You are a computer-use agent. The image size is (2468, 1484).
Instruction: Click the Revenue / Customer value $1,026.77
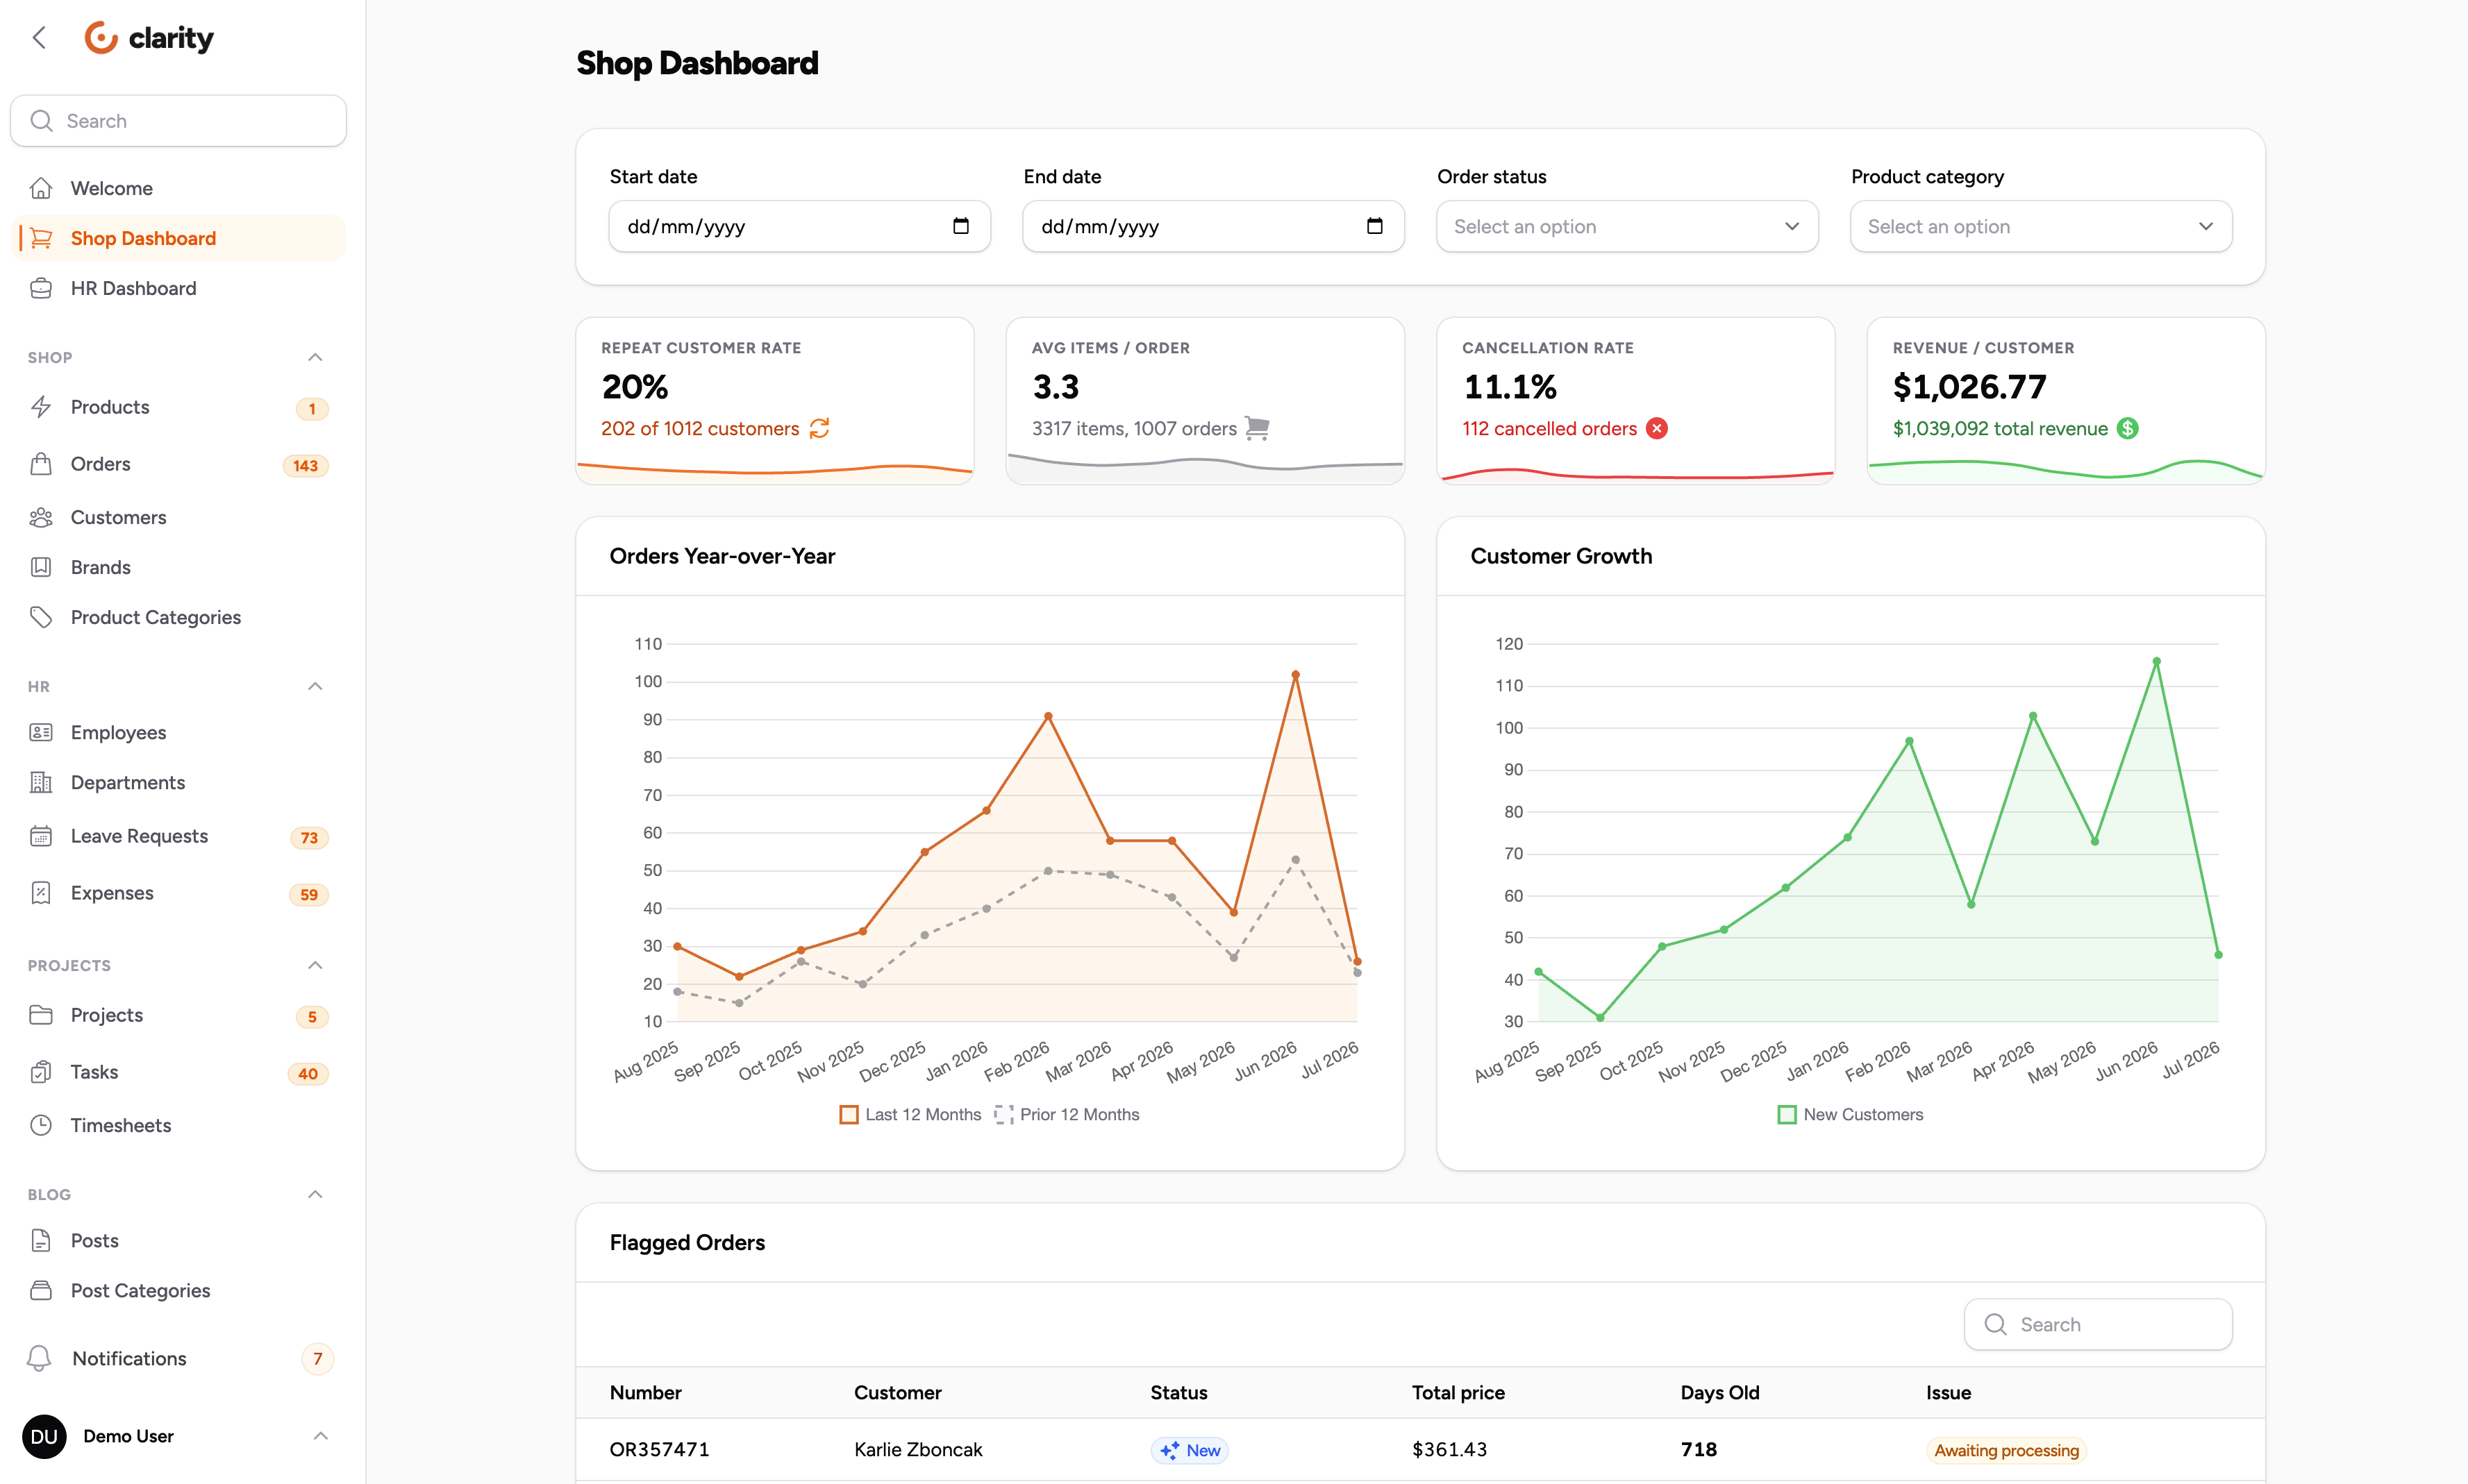coord(1969,386)
